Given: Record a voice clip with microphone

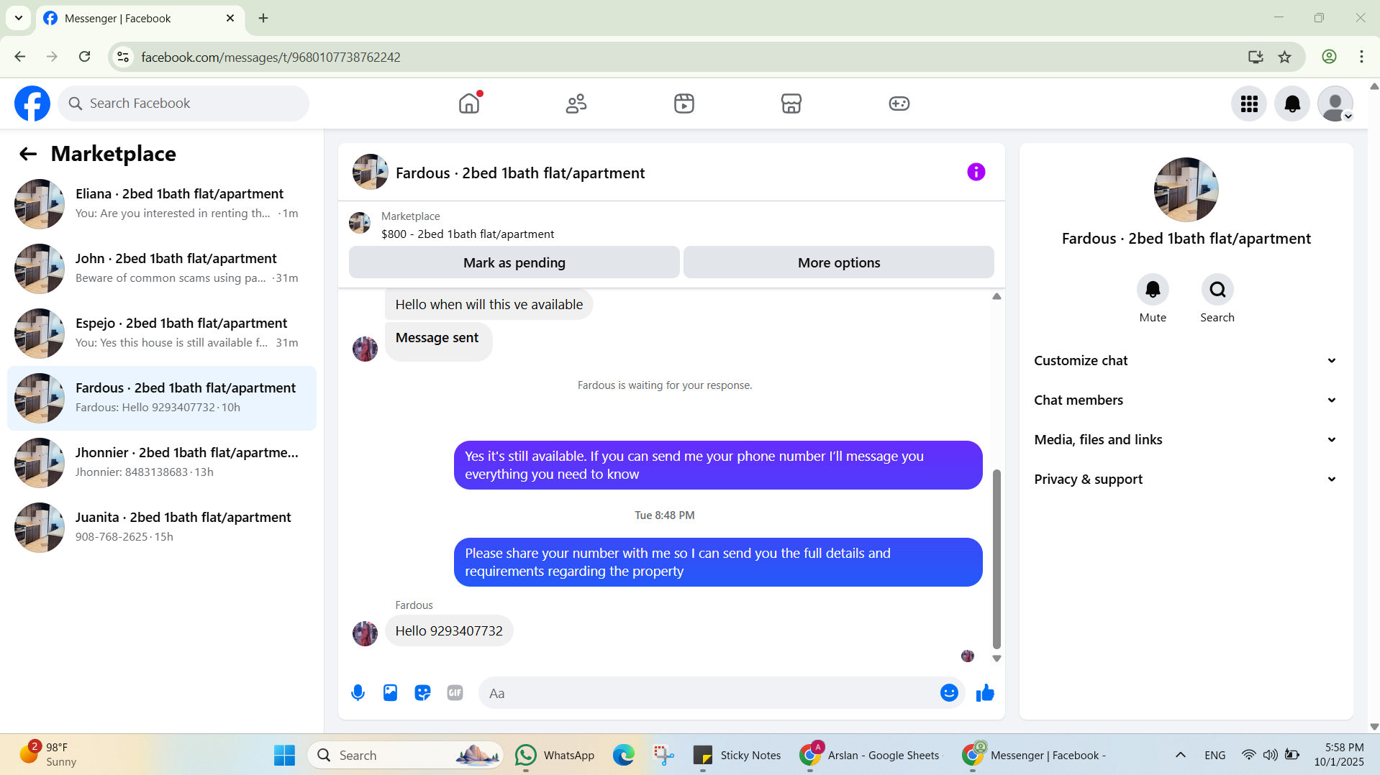Looking at the screenshot, I should 358,693.
